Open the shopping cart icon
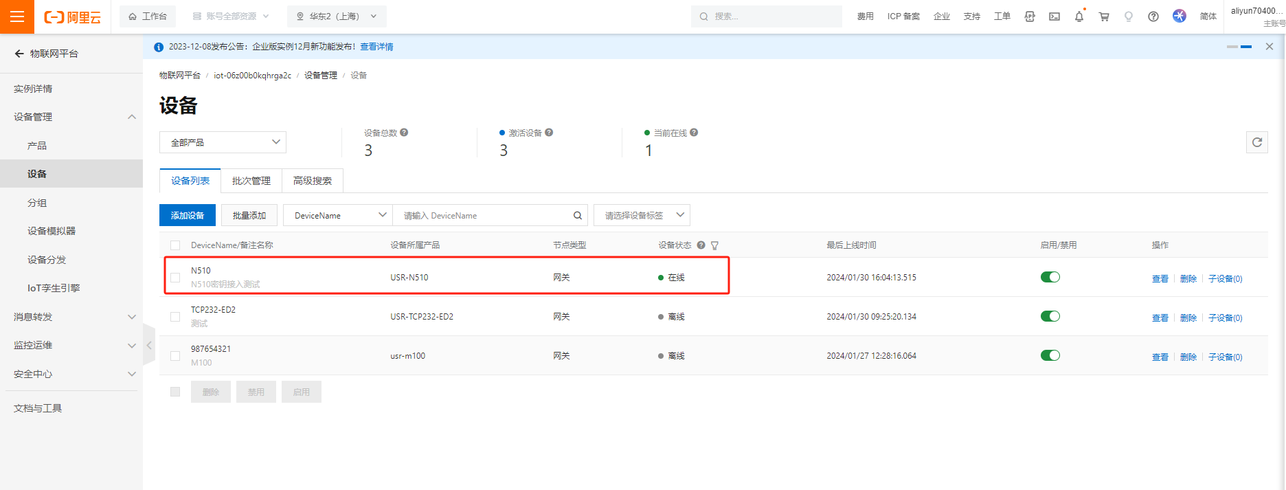The height and width of the screenshot is (490, 1286). point(1104,16)
